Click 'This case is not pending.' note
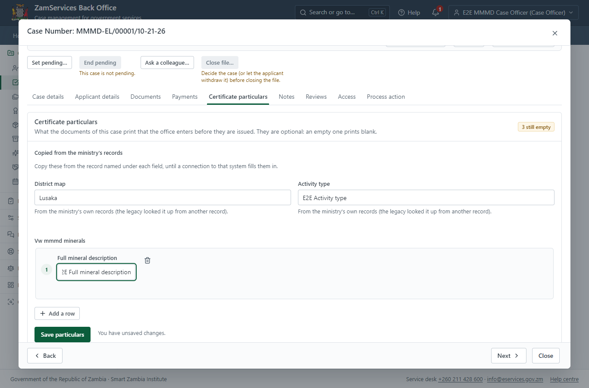Image resolution: width=589 pixels, height=388 pixels. [107, 73]
